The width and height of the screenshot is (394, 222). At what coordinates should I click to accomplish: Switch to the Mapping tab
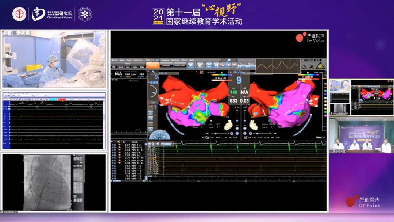pos(153,65)
